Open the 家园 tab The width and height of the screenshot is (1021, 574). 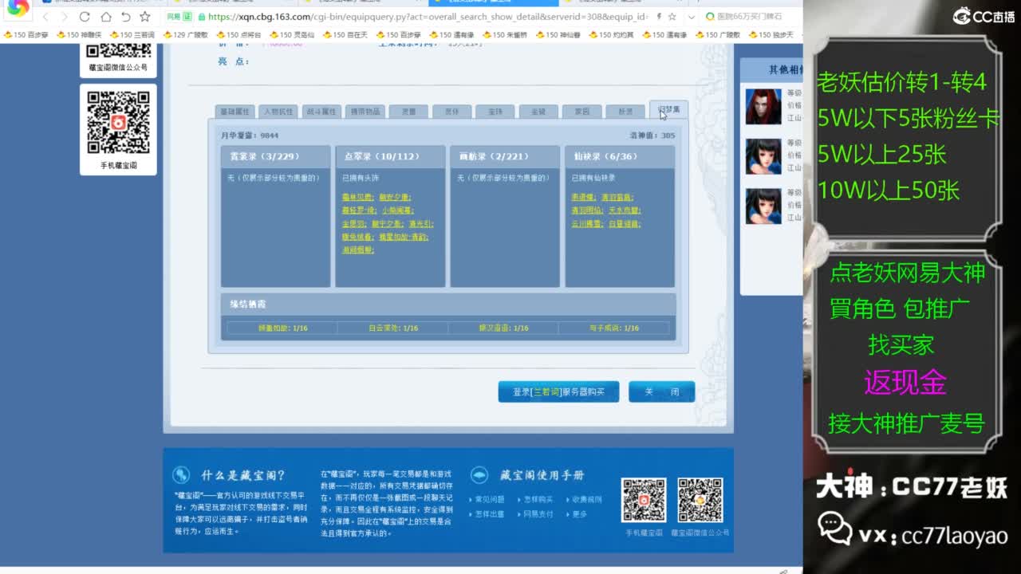click(581, 112)
